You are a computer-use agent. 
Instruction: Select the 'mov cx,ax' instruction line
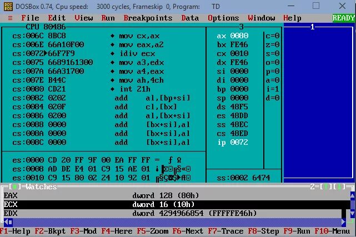(86, 36)
